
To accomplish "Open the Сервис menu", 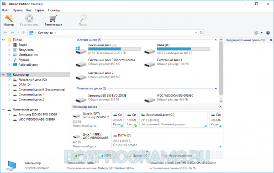I will (x=39, y=10).
